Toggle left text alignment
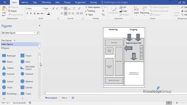The image size is (187, 105). point(62,13)
